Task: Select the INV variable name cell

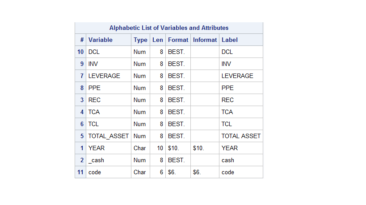Action: pyautogui.click(x=93, y=64)
